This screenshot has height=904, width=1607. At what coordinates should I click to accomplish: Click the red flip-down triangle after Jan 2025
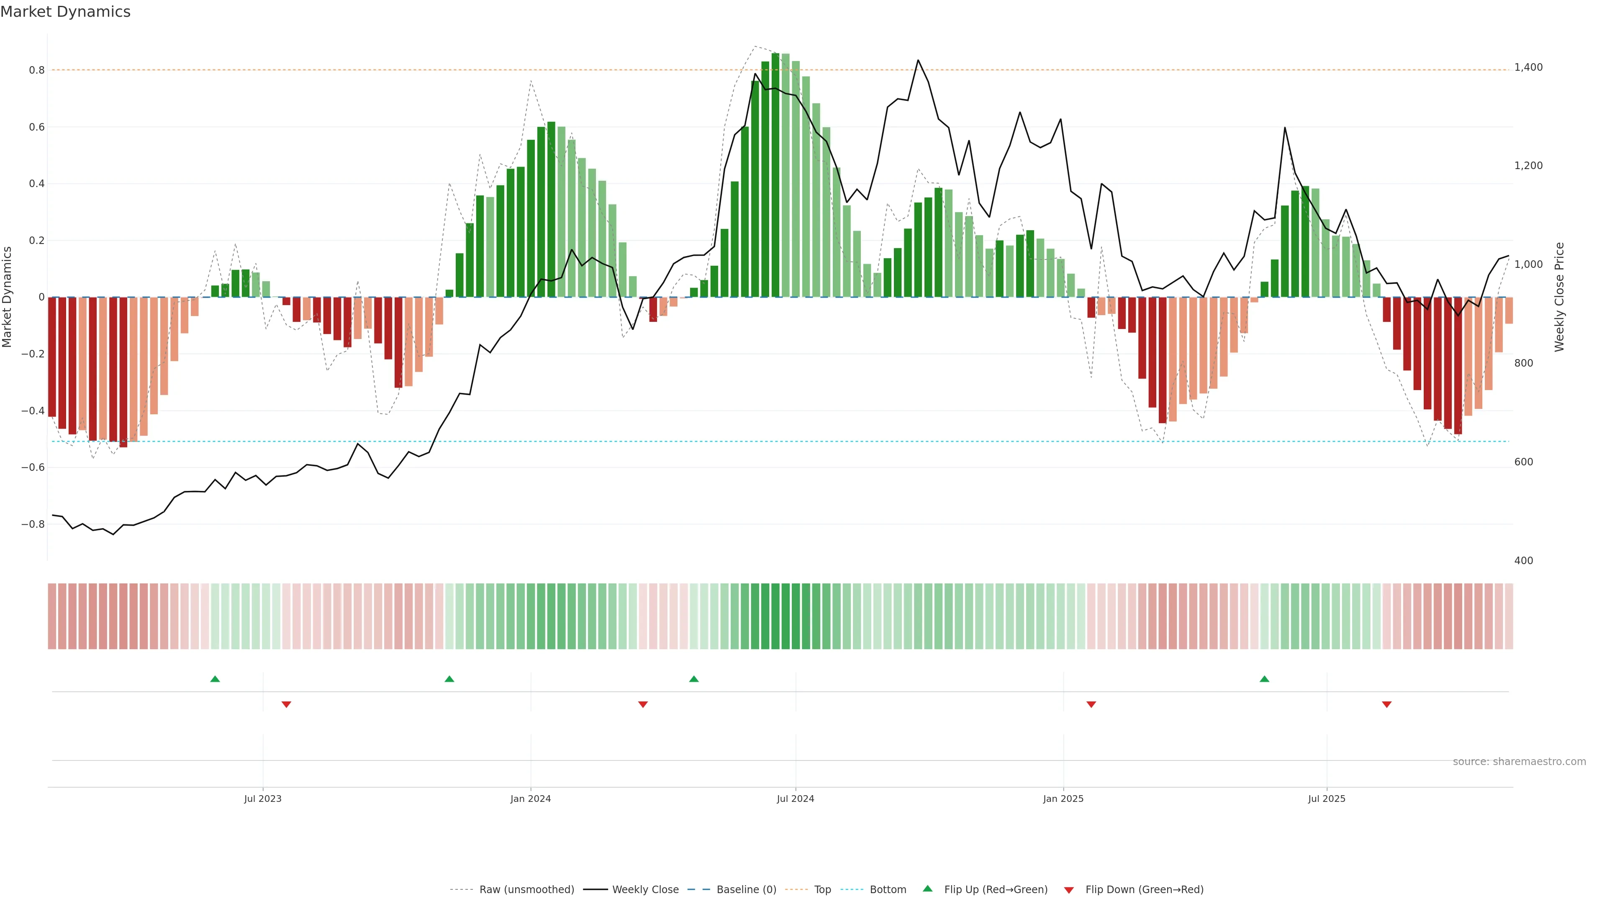1091,704
